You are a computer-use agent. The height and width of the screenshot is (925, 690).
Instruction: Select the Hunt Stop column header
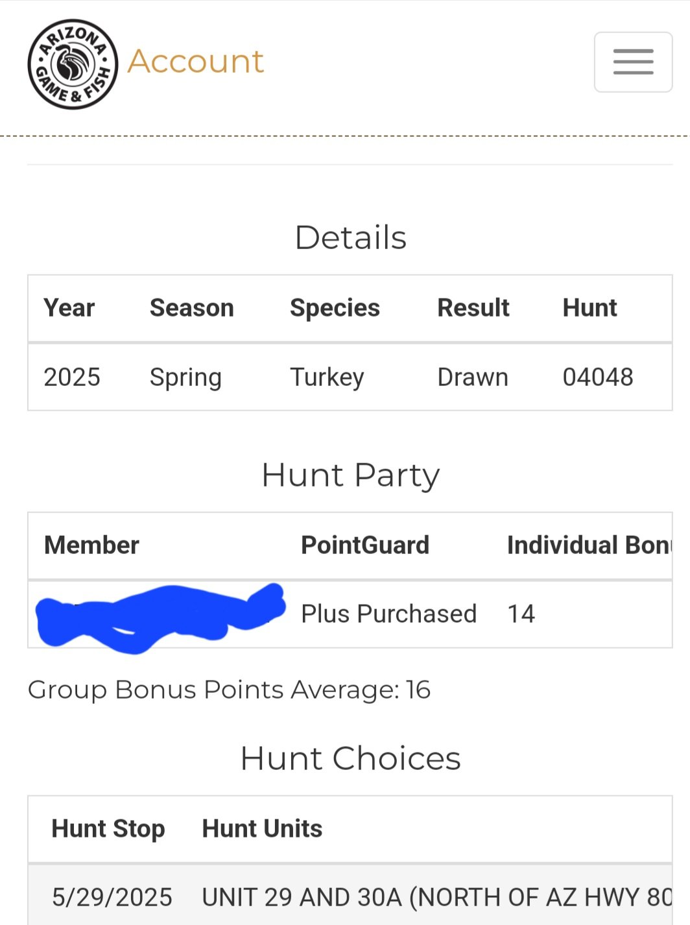click(x=108, y=829)
